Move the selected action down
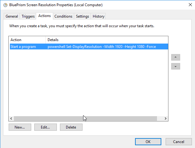This screenshot has width=195, height=148. tap(176, 66)
